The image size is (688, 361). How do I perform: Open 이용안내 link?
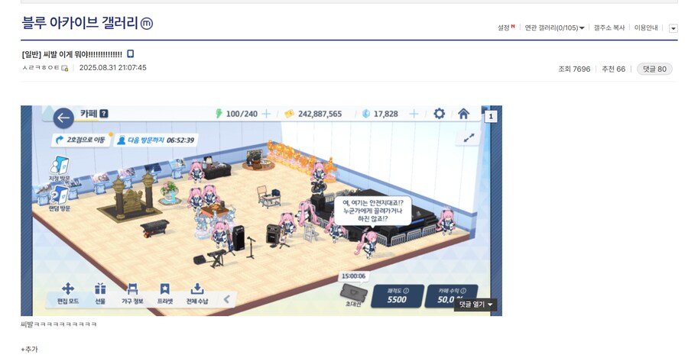coord(646,27)
